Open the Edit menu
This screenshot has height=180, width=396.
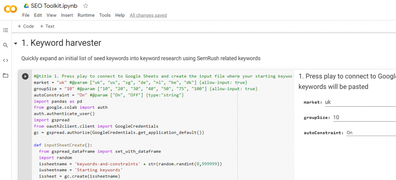(38, 15)
